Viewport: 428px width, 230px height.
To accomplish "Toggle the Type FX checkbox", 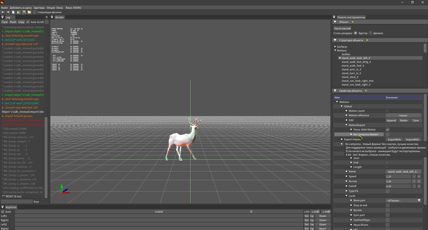I will click(388, 191).
